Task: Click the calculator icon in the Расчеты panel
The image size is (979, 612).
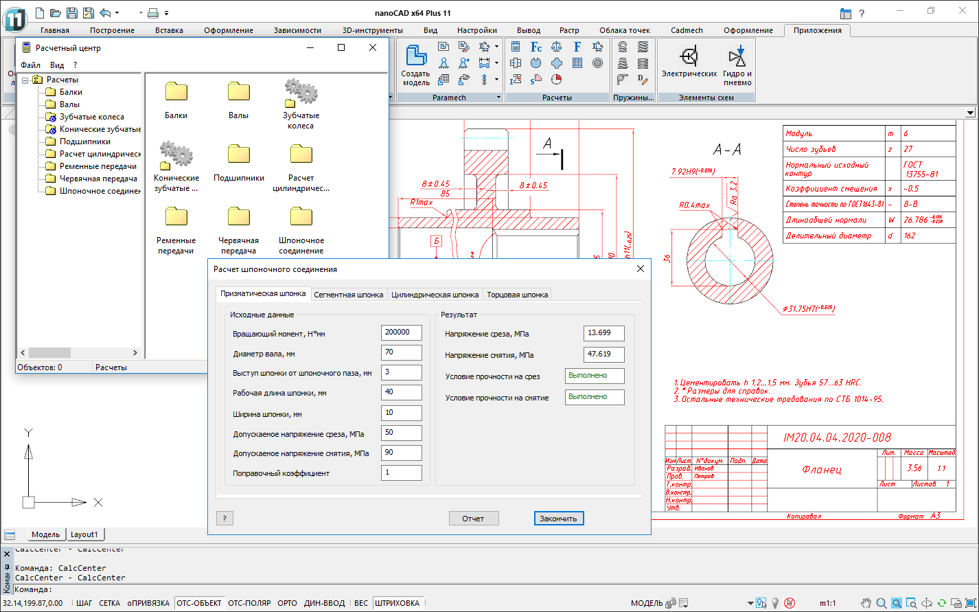Action: click(516, 47)
